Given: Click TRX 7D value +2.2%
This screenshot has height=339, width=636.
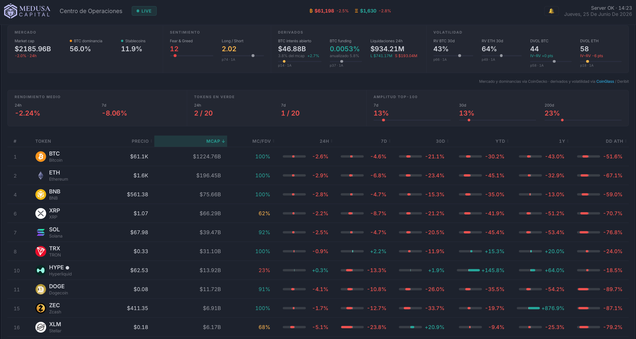Looking at the screenshot, I should point(378,251).
